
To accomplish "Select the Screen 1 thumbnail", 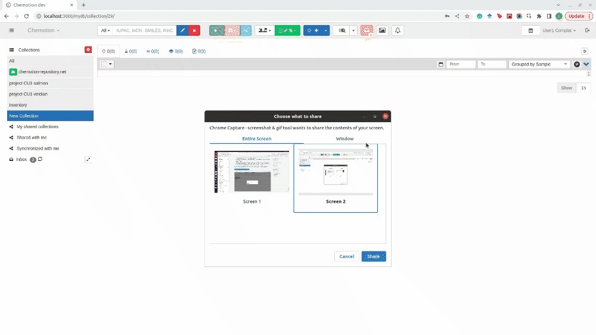I will (x=252, y=173).
